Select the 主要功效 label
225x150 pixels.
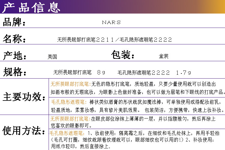click(x=24, y=97)
